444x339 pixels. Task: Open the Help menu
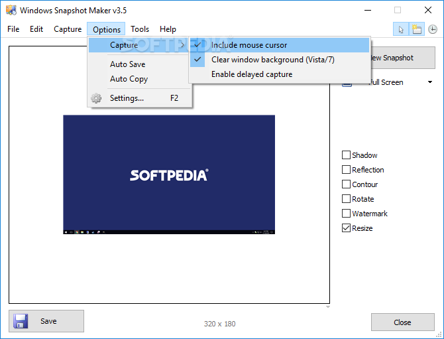tap(168, 29)
